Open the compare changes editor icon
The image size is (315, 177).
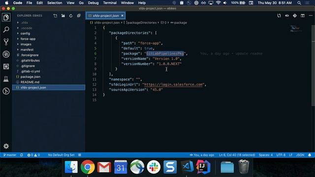tap(279, 16)
